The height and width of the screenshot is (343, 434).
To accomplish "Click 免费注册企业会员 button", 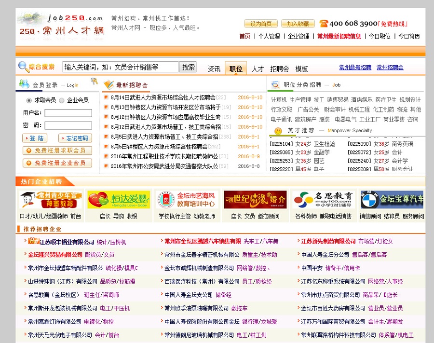I will tap(57, 163).
